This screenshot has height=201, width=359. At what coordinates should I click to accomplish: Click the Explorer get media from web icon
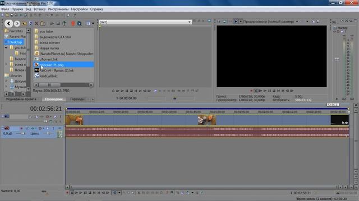[79, 23]
